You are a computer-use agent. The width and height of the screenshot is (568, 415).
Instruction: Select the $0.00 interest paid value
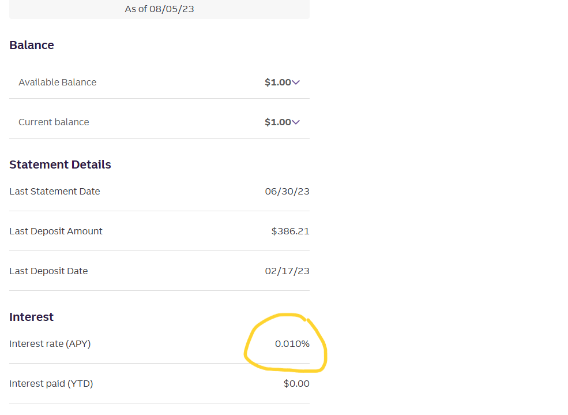click(x=296, y=384)
